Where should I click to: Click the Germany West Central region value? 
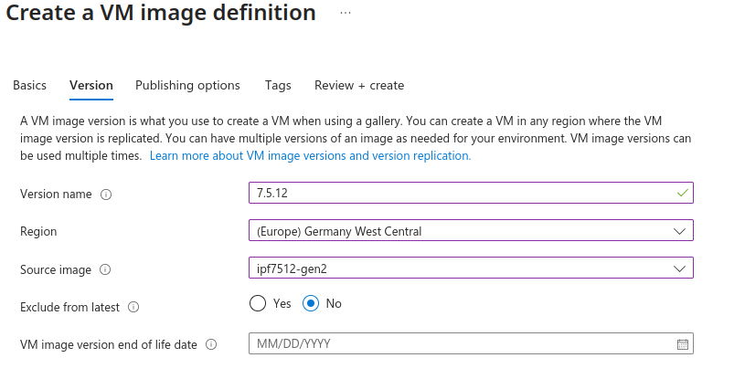pos(340,231)
